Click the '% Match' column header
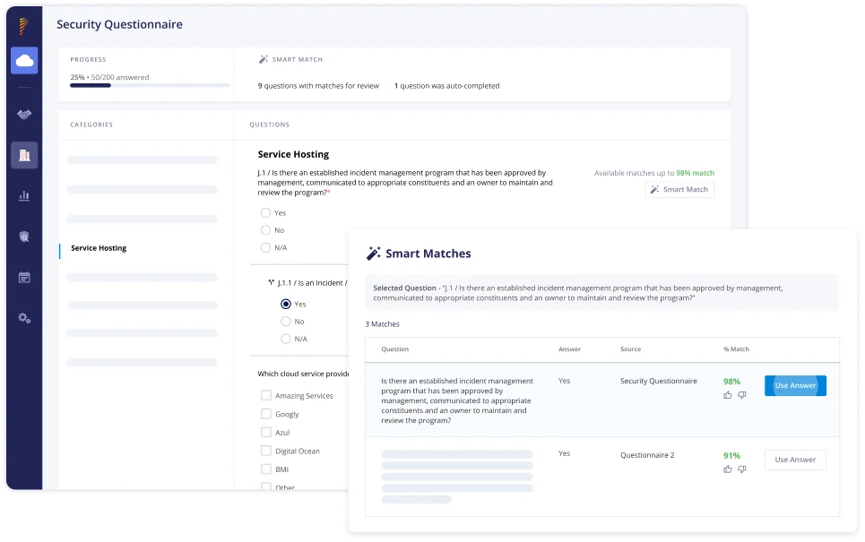 tap(736, 349)
